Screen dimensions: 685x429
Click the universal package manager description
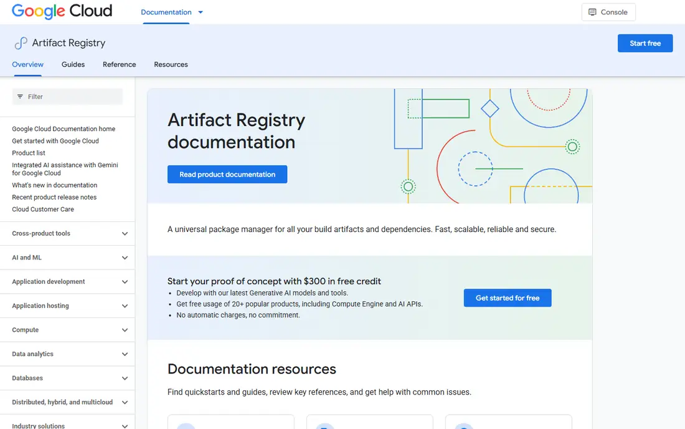[362, 229]
